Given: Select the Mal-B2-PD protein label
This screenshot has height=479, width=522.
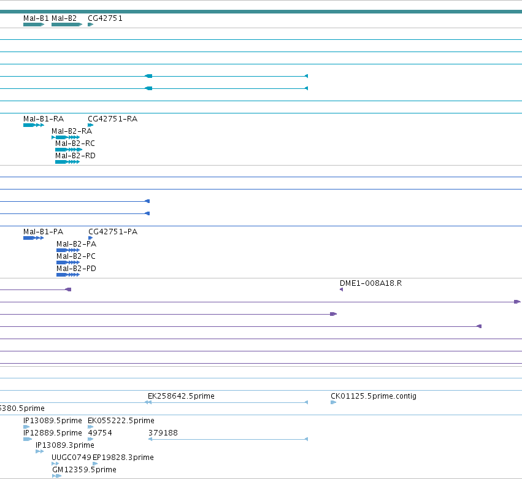Looking at the screenshot, I should [x=76, y=269].
